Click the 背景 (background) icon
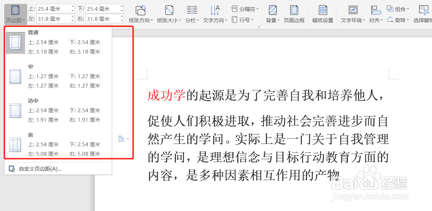Image resolution: width=432 pixels, height=211 pixels. coord(272,11)
